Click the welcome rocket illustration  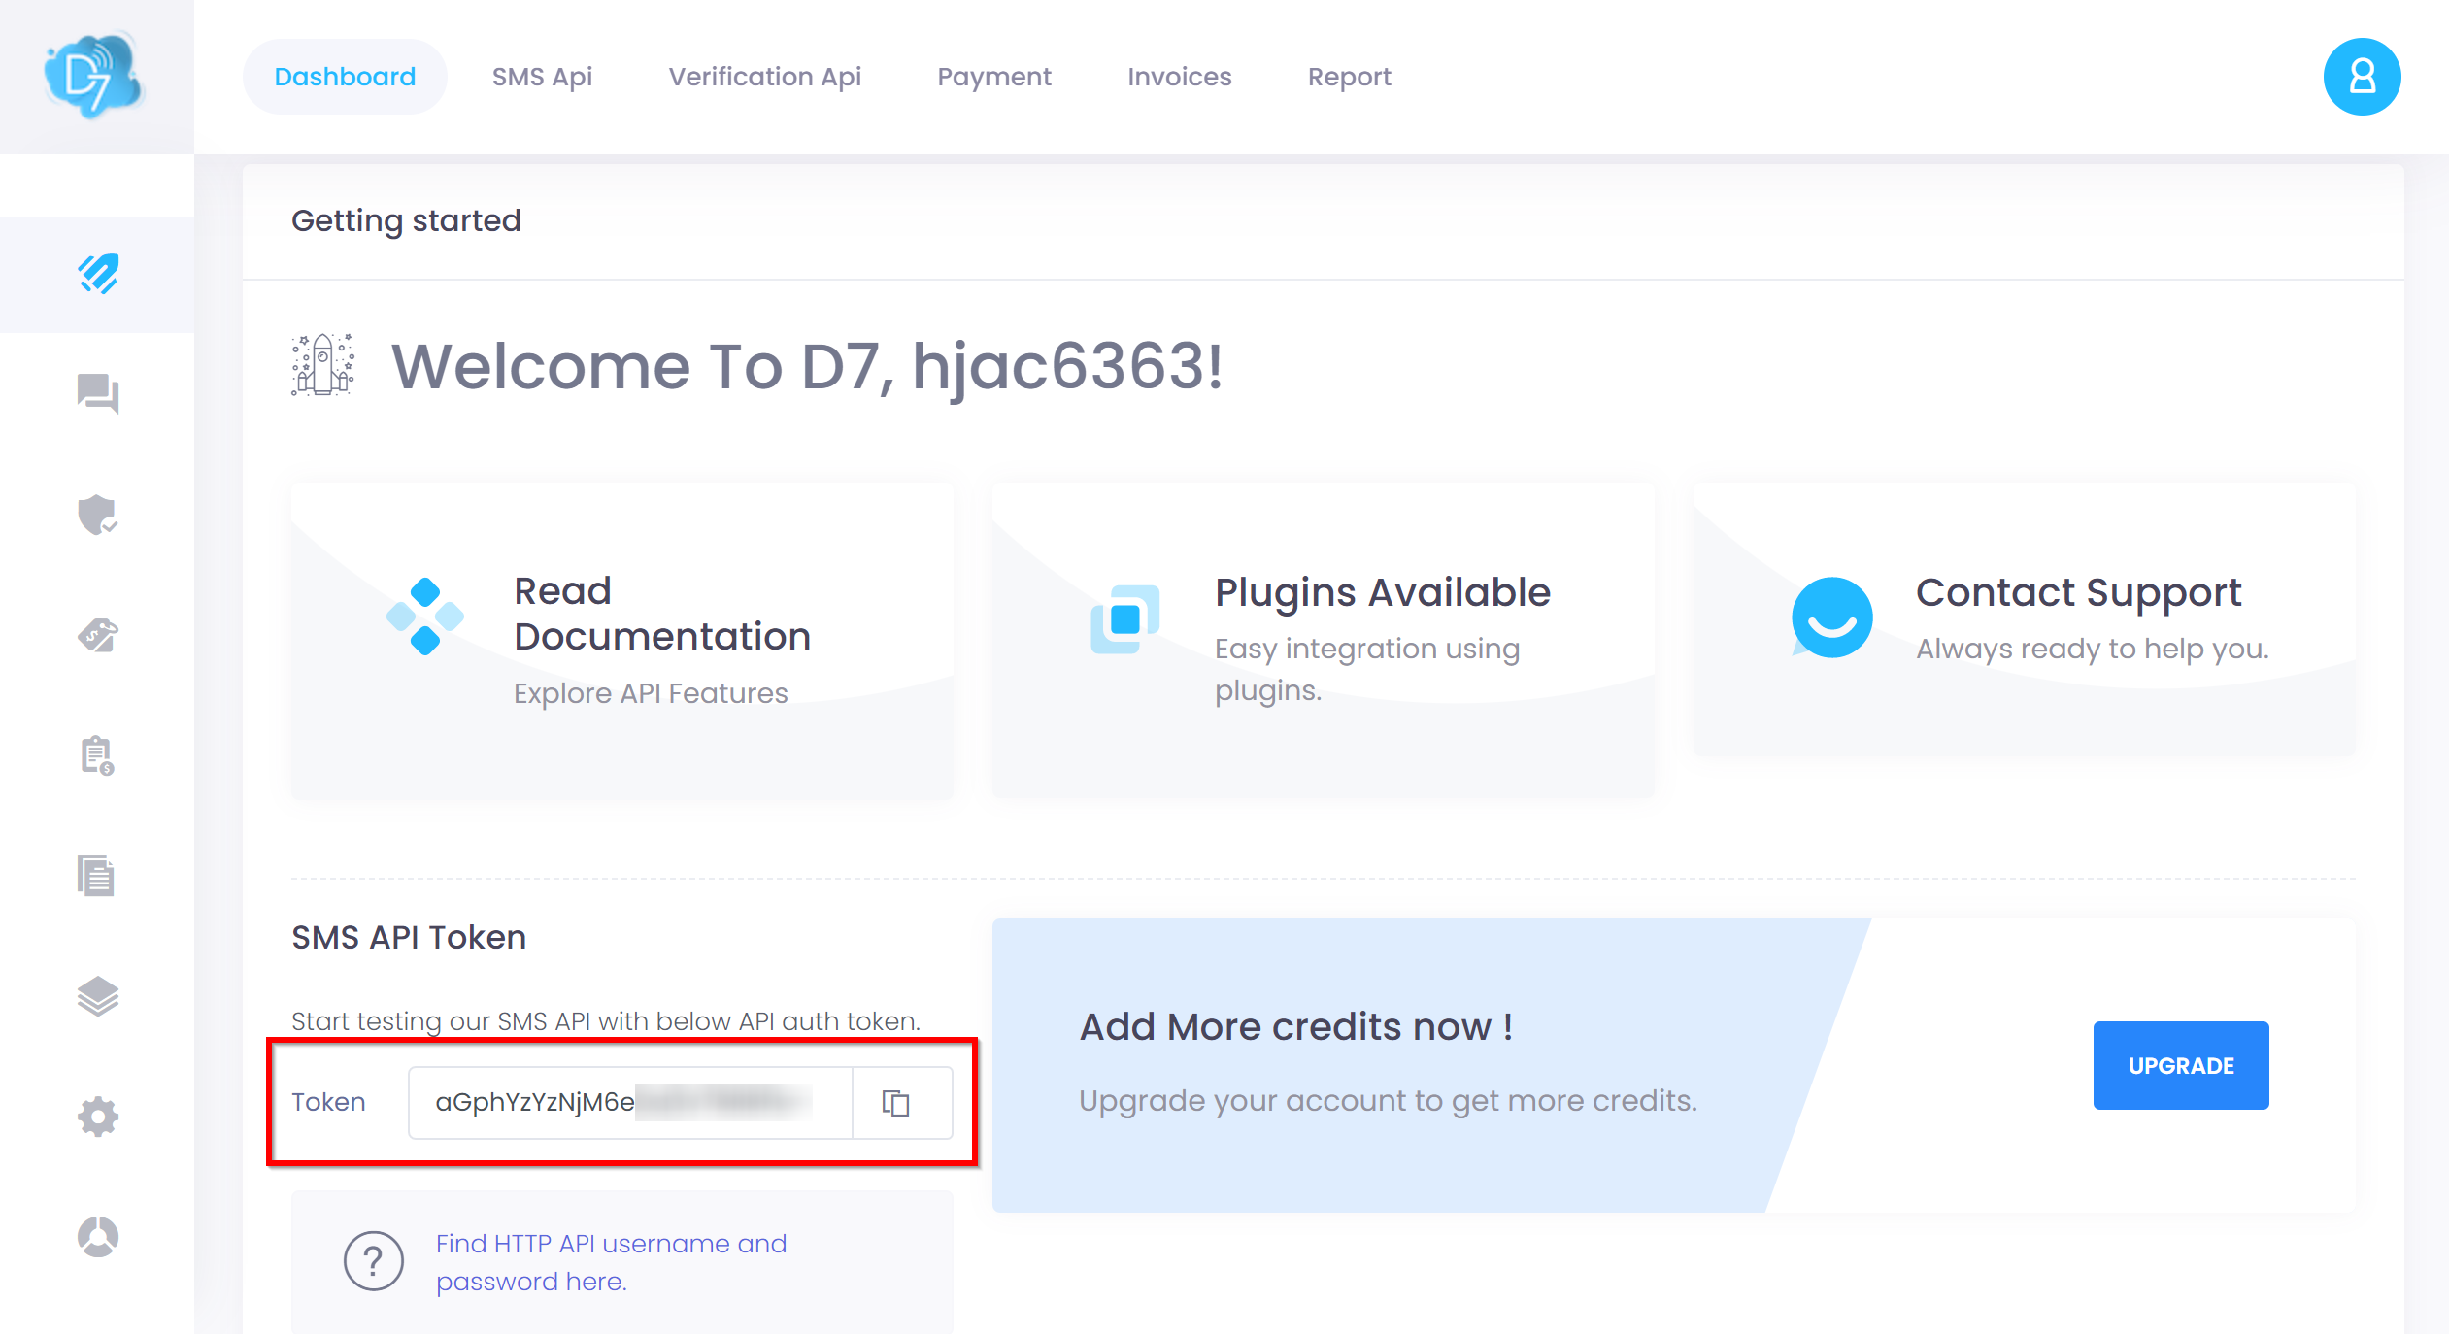click(323, 365)
